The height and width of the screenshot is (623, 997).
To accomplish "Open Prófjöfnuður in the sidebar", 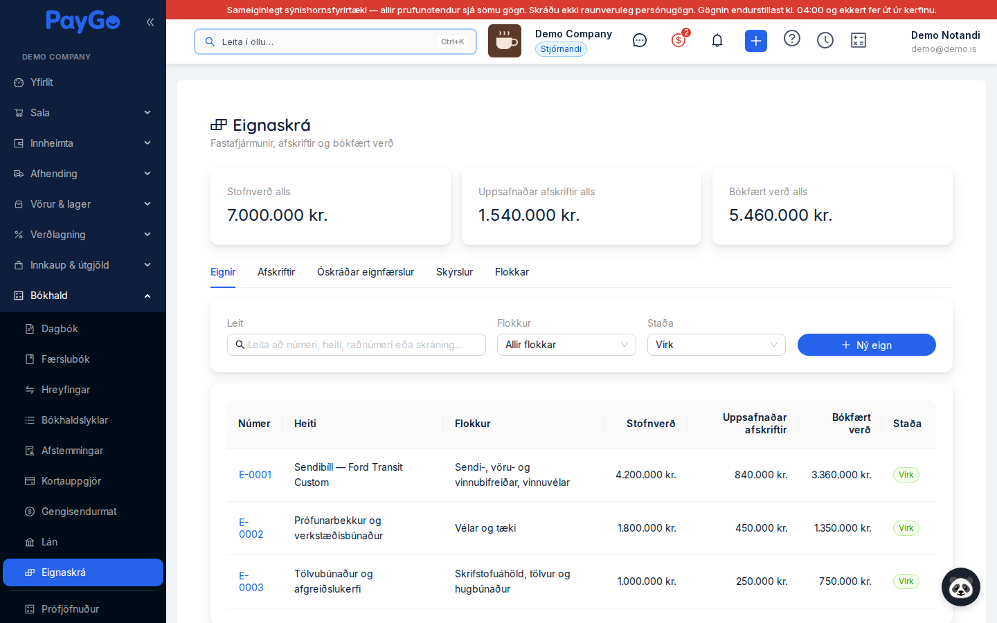I will coord(83,609).
